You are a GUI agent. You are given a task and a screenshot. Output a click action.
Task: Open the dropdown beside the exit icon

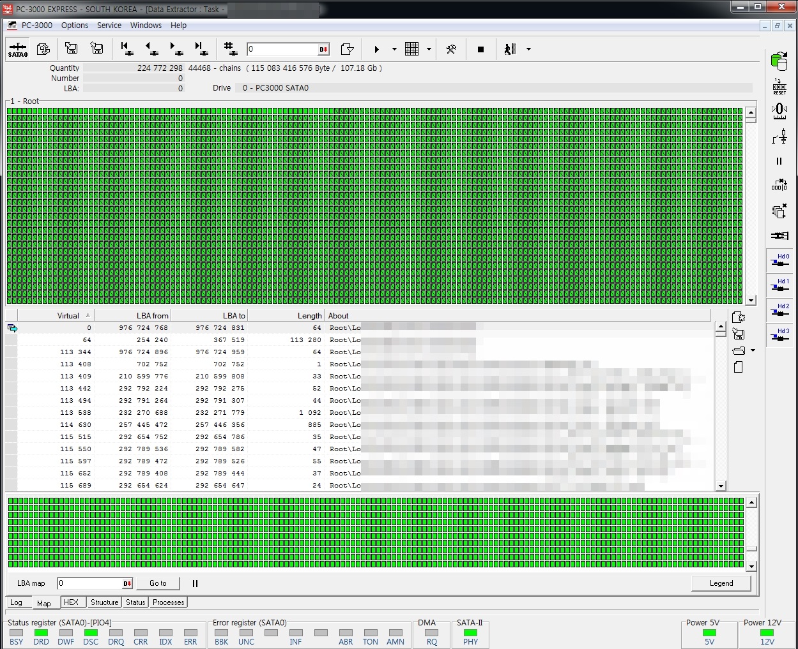pyautogui.click(x=528, y=49)
